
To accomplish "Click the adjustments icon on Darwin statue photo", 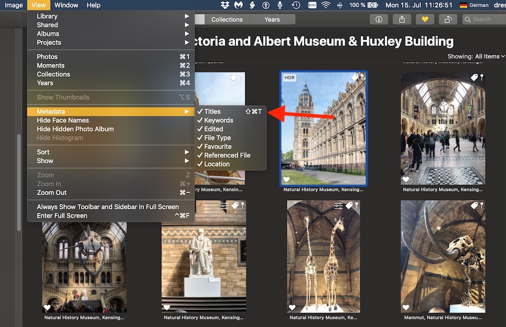I will [x=225, y=205].
